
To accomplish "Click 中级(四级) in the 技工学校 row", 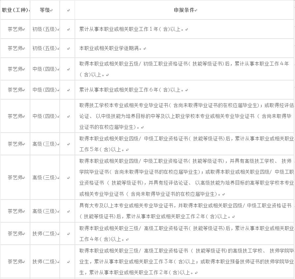I will (45, 116).
